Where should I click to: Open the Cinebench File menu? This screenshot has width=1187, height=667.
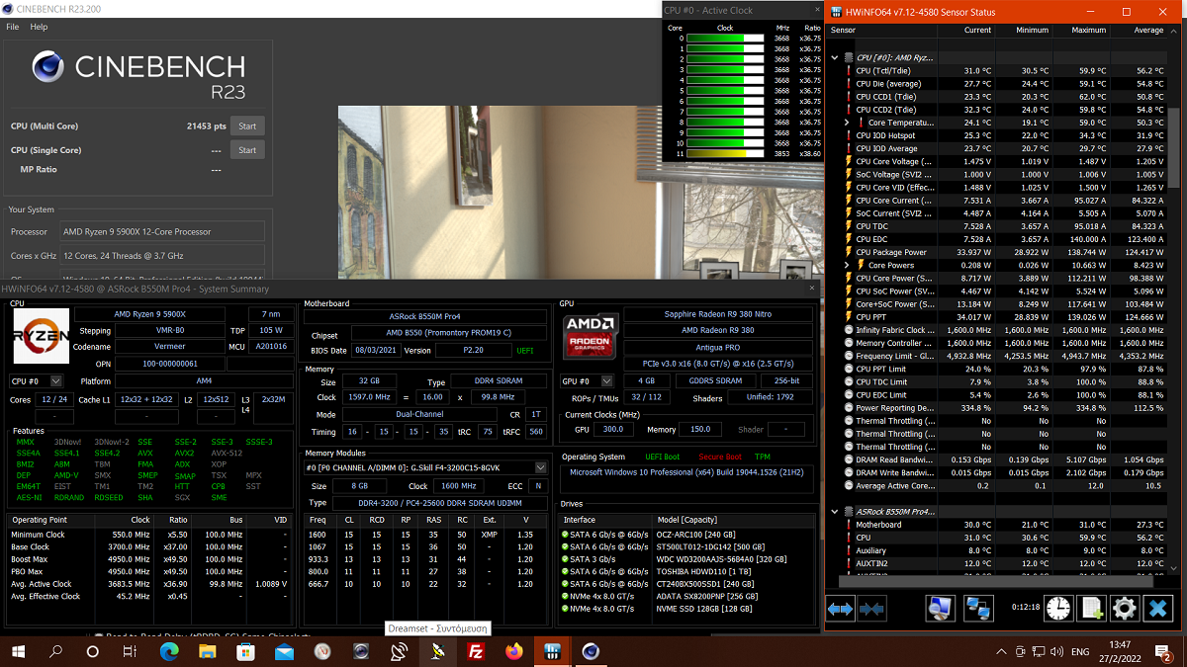coord(13,27)
